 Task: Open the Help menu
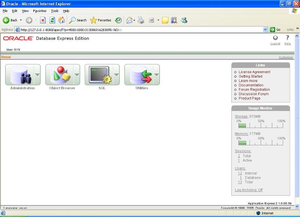click(66, 11)
